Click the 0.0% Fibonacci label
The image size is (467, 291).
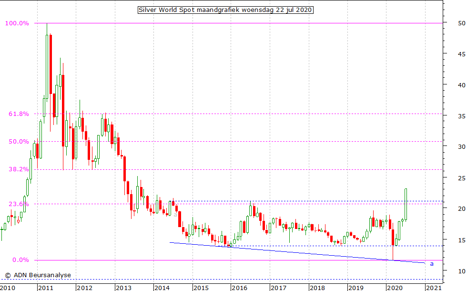point(20,260)
